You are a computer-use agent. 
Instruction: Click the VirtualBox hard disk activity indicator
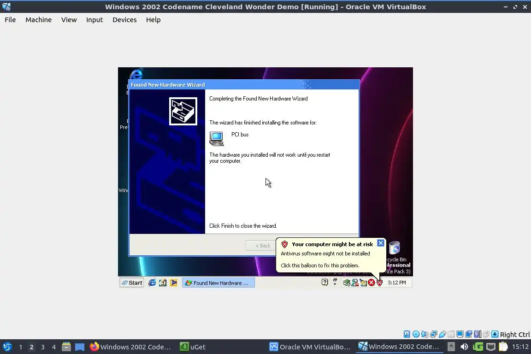tap(407, 334)
